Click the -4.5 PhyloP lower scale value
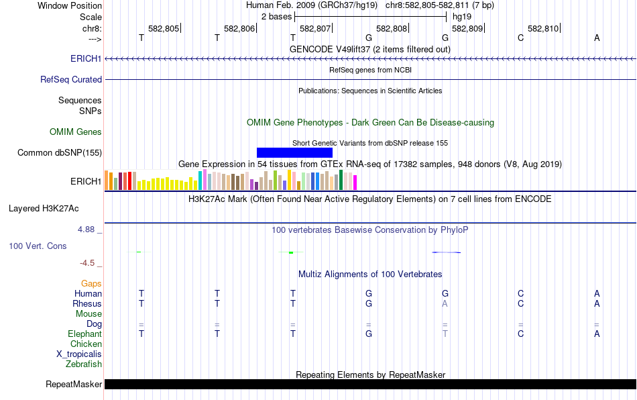637x400 pixels. tap(87, 263)
